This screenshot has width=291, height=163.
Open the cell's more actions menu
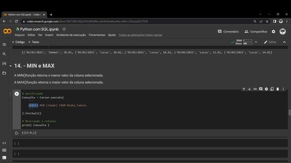pyautogui.click(x=283, y=89)
